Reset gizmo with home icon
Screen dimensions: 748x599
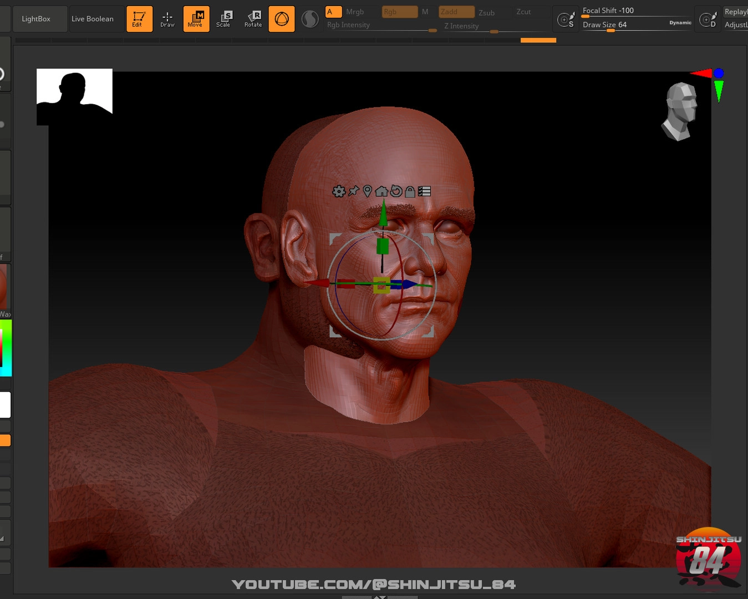[x=381, y=191]
